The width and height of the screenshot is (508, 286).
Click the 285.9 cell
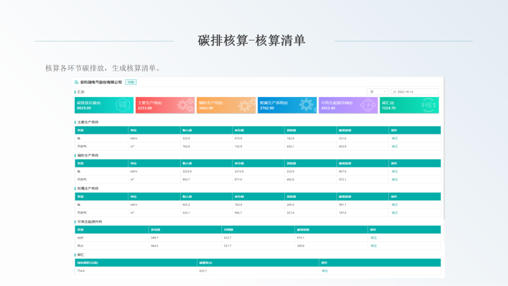[x=291, y=205]
